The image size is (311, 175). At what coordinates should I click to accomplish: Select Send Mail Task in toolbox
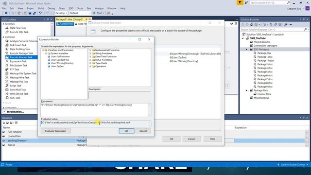[x=18, y=89]
